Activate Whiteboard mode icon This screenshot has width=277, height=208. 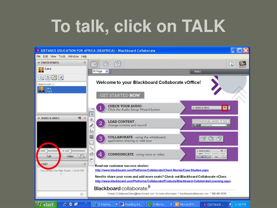94,64
